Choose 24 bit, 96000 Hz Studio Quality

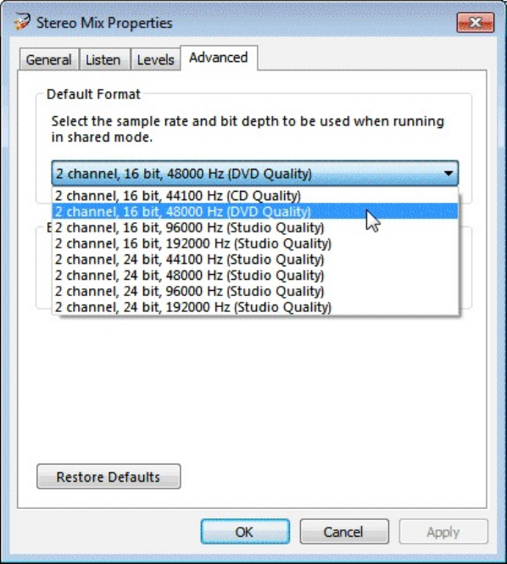point(255,291)
